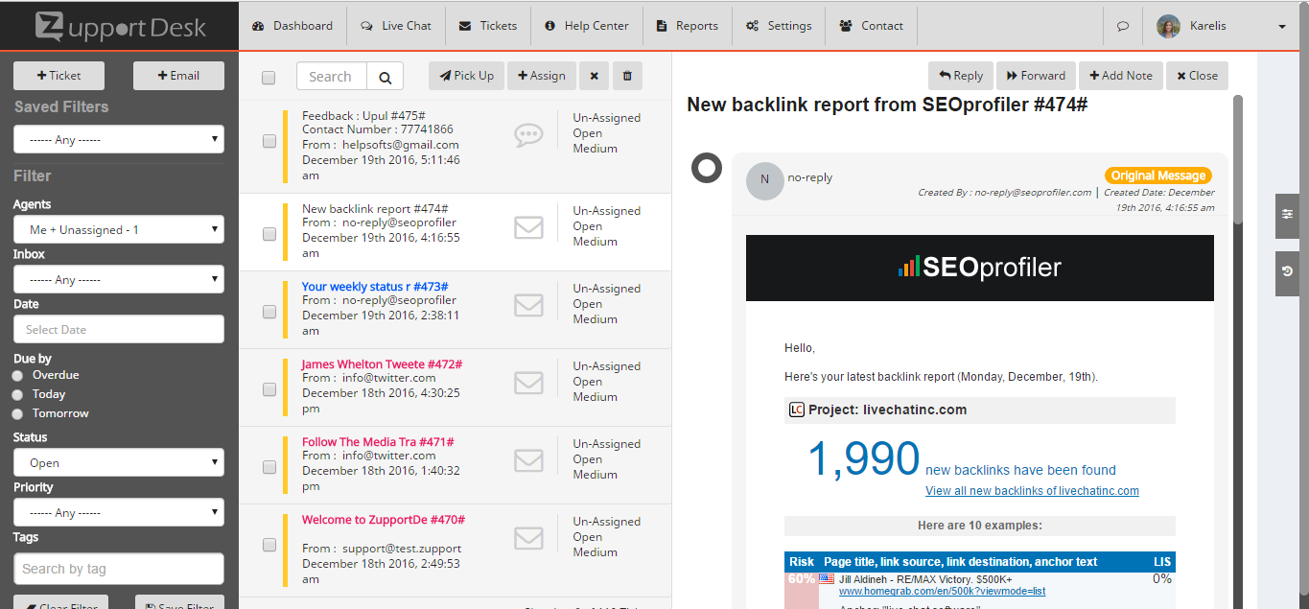
Task: Click the SEOprofiler banner logo
Action: click(979, 267)
